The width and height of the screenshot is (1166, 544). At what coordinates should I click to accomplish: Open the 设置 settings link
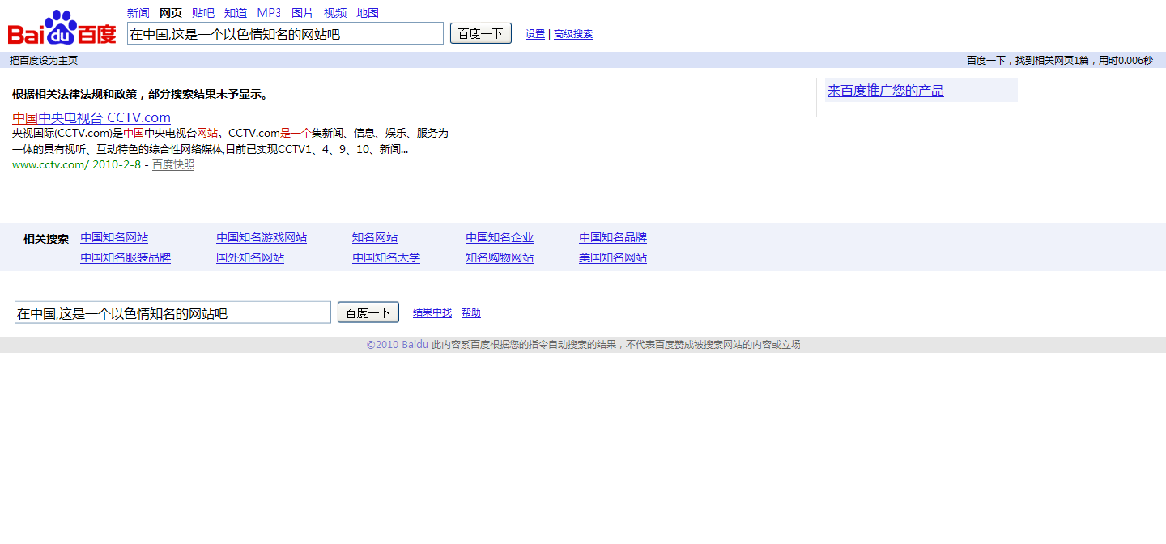[535, 34]
